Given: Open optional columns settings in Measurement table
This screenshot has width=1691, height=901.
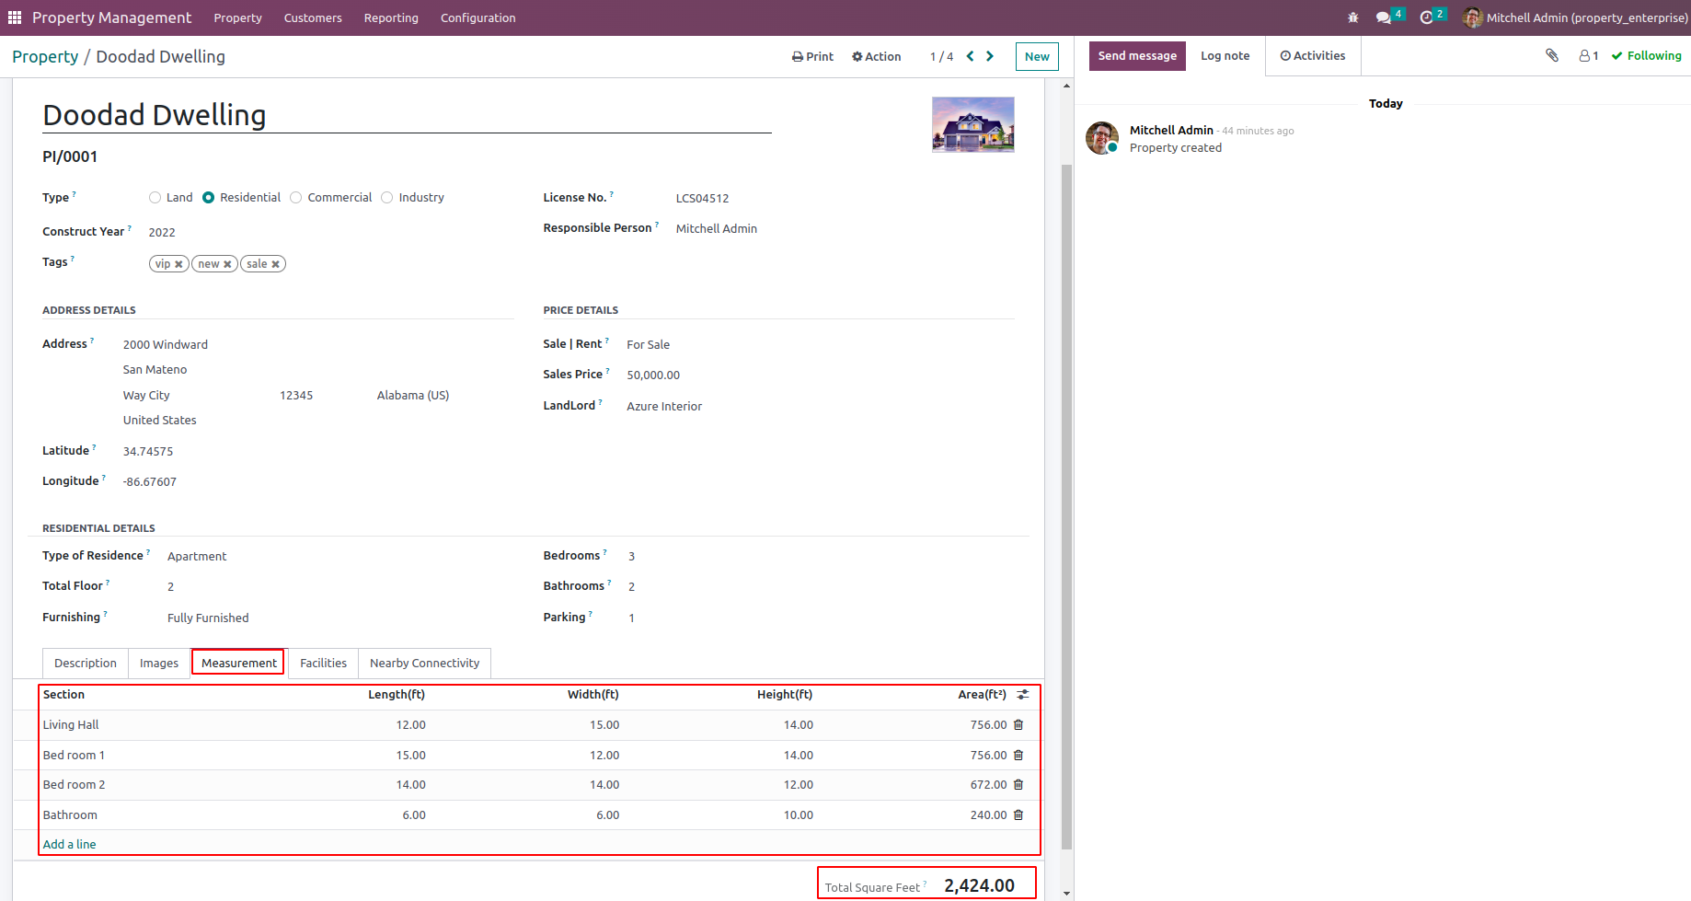Looking at the screenshot, I should pyautogui.click(x=1023, y=695).
